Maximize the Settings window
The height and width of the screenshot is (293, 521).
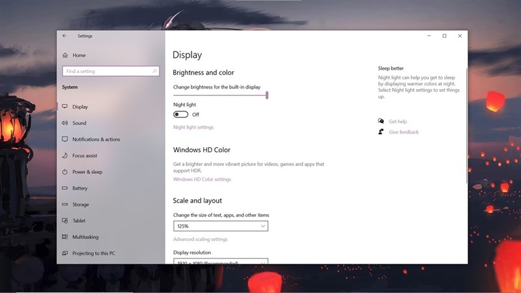[x=444, y=36]
